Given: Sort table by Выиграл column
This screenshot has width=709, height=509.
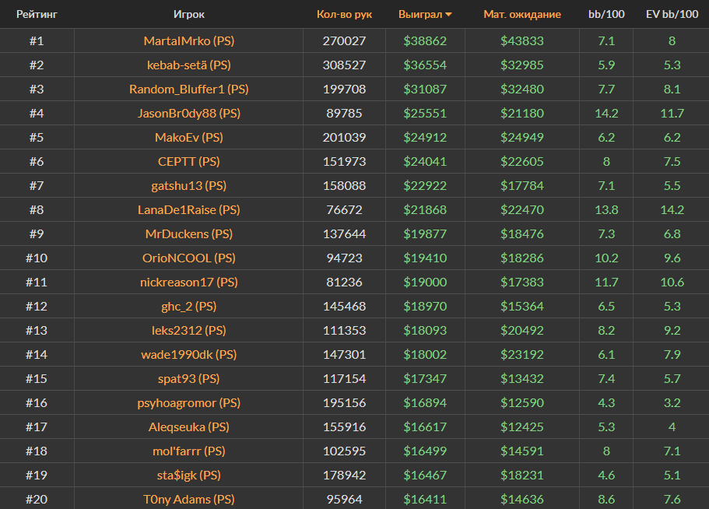Looking at the screenshot, I should (420, 14).
